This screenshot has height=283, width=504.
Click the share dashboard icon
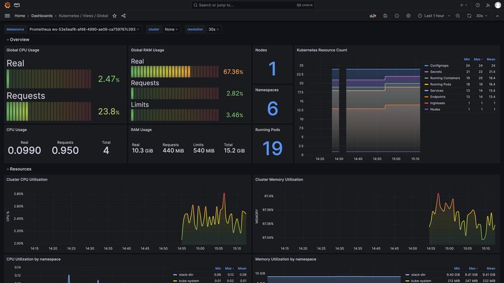coord(124,16)
